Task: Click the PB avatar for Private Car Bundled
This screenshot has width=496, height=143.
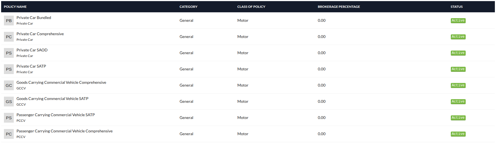Action: (9, 21)
